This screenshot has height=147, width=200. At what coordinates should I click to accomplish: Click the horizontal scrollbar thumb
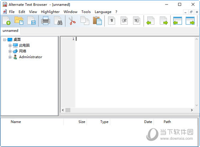click(x=68, y=110)
